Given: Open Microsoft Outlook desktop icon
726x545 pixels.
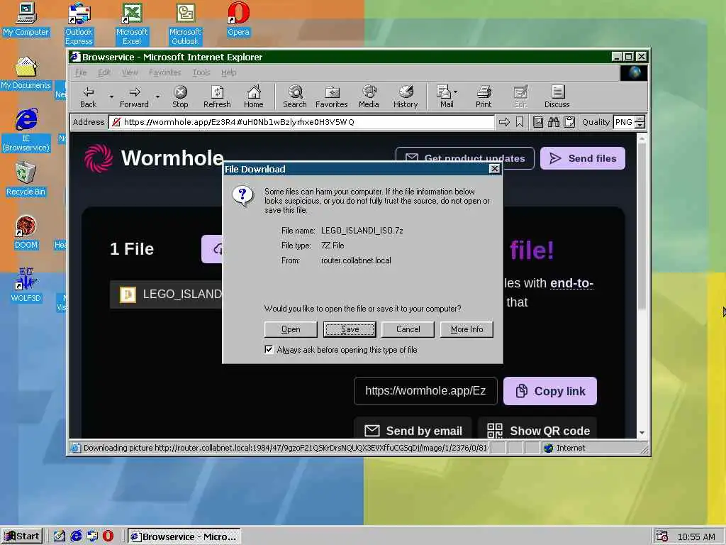Looking at the screenshot, I should 185,23.
